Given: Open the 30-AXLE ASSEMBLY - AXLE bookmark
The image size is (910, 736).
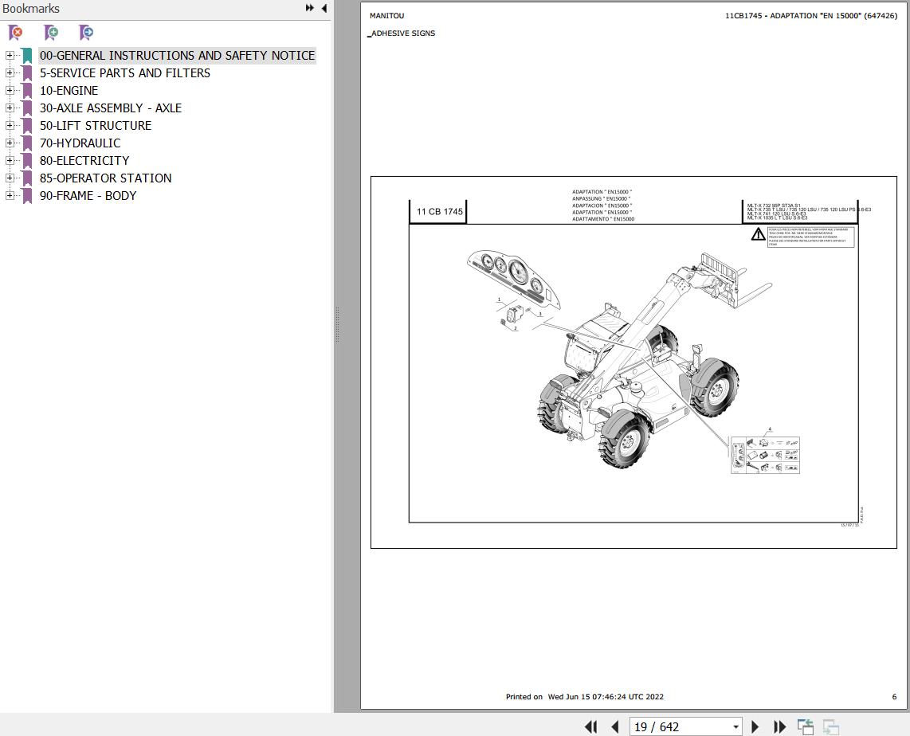Looking at the screenshot, I should point(110,108).
